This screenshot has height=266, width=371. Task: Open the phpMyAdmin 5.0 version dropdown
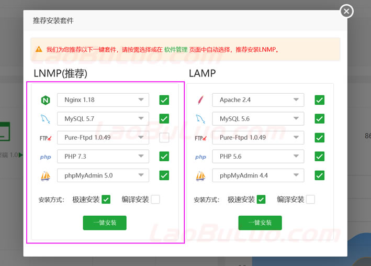click(x=103, y=175)
